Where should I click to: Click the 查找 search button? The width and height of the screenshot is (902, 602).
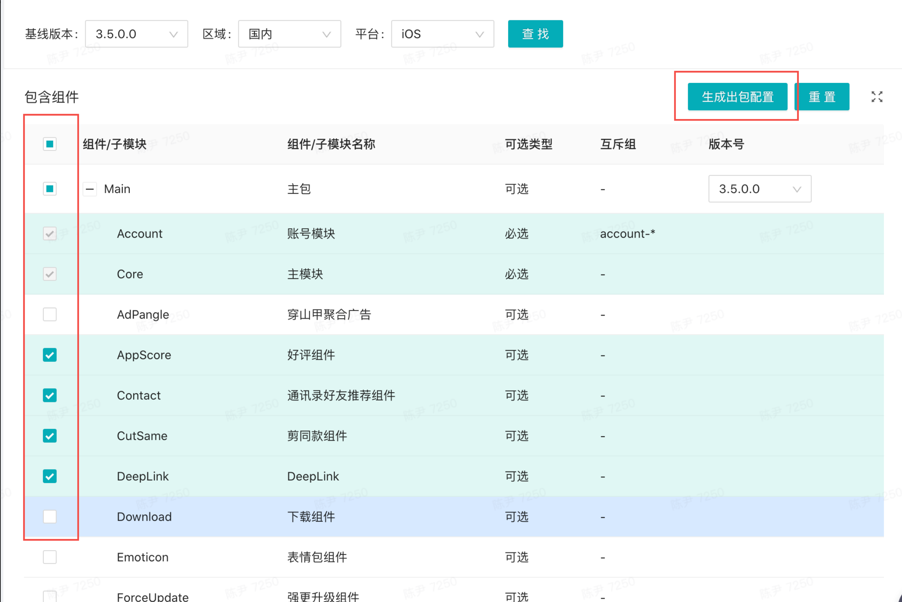pyautogui.click(x=535, y=34)
